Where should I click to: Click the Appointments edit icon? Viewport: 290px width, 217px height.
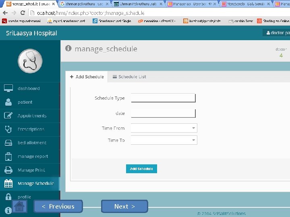[x=8, y=115]
